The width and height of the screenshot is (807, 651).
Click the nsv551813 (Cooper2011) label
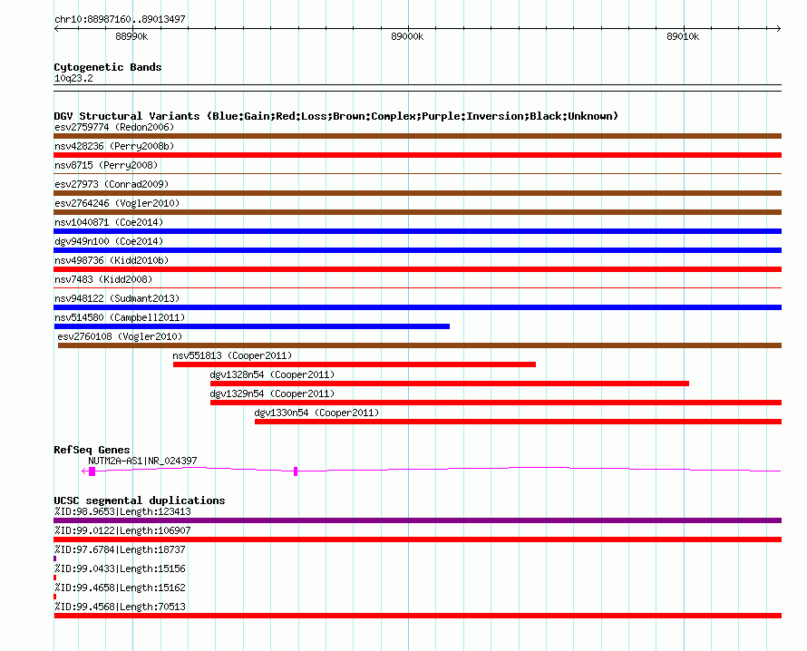click(x=232, y=355)
